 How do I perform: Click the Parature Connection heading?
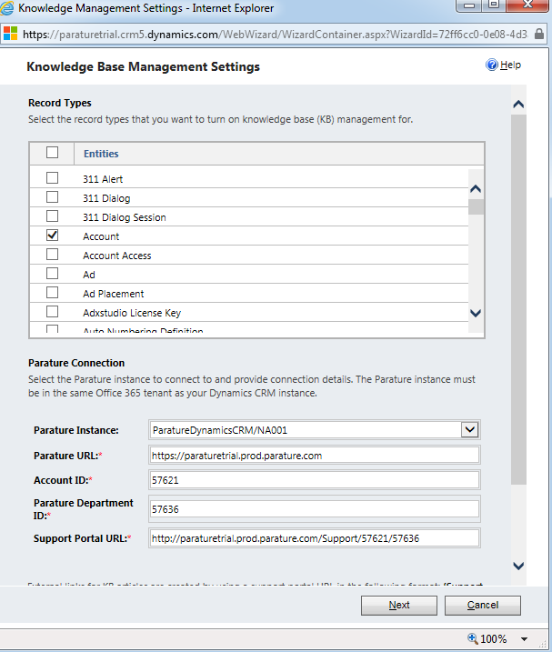point(76,363)
